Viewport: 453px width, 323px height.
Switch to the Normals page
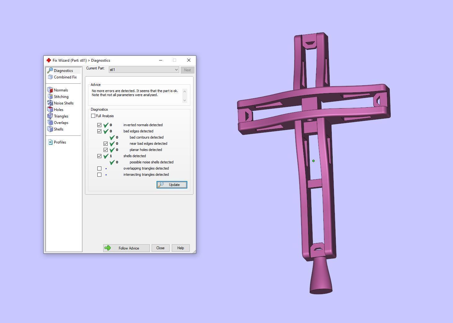pyautogui.click(x=61, y=90)
